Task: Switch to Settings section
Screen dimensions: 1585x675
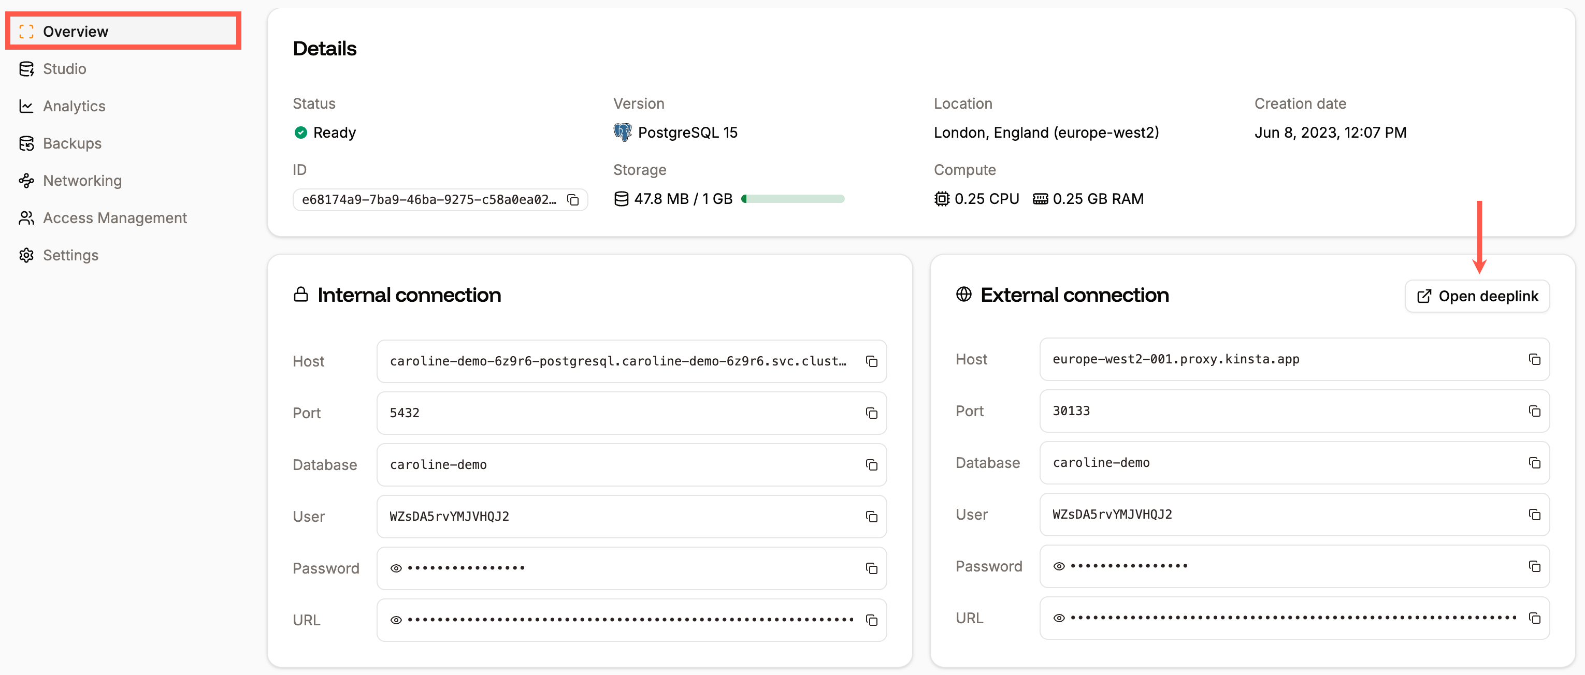Action: (x=71, y=255)
